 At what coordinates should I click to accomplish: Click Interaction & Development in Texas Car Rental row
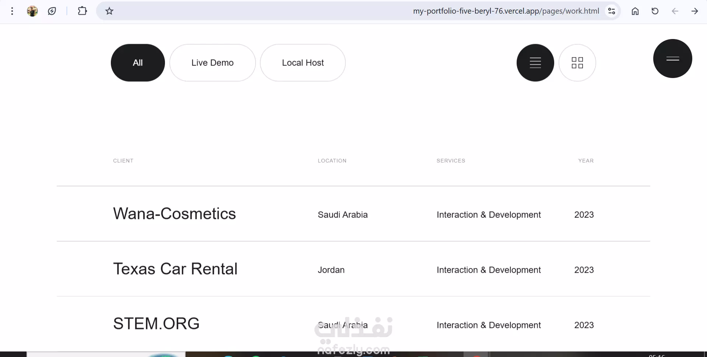[x=489, y=270]
